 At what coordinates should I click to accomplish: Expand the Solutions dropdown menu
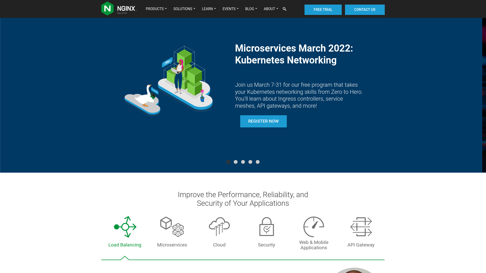click(184, 9)
